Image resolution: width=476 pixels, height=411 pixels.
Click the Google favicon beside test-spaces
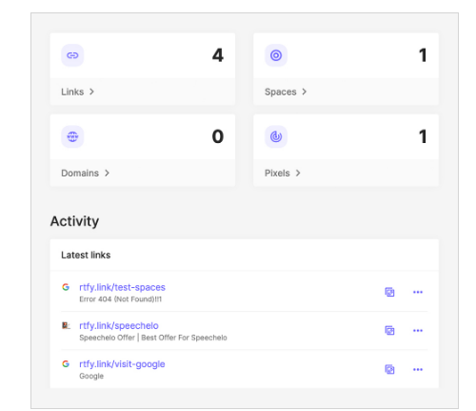66,287
